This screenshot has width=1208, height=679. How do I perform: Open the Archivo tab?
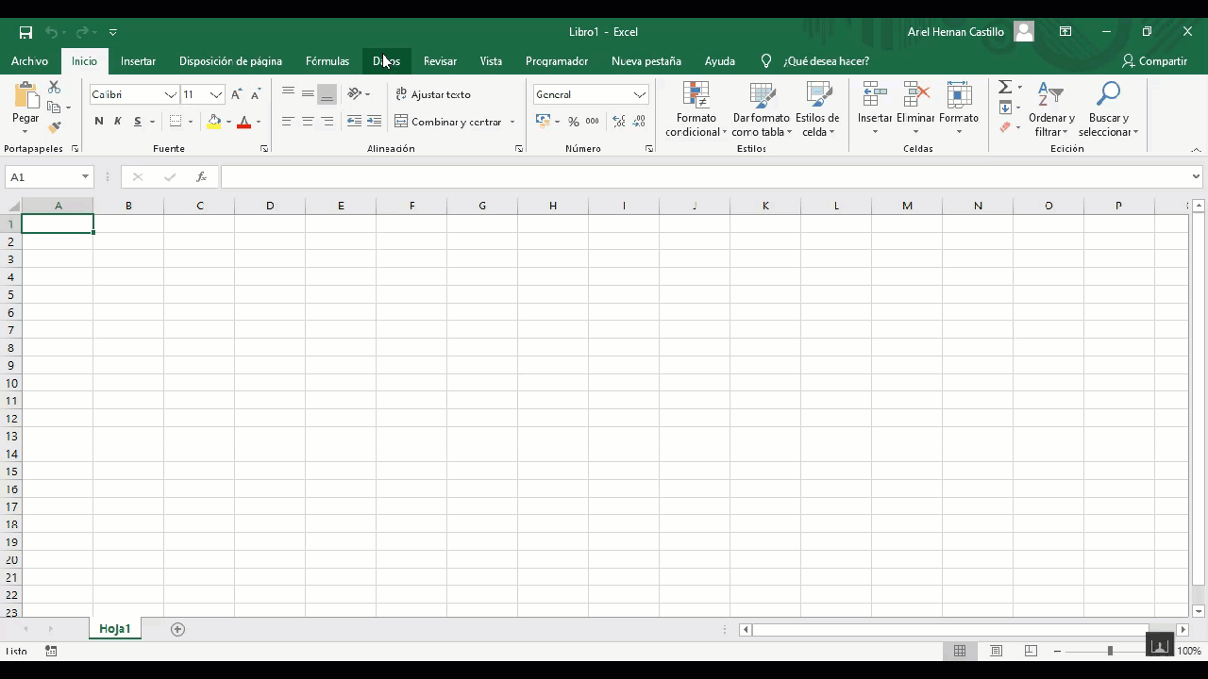click(x=29, y=61)
